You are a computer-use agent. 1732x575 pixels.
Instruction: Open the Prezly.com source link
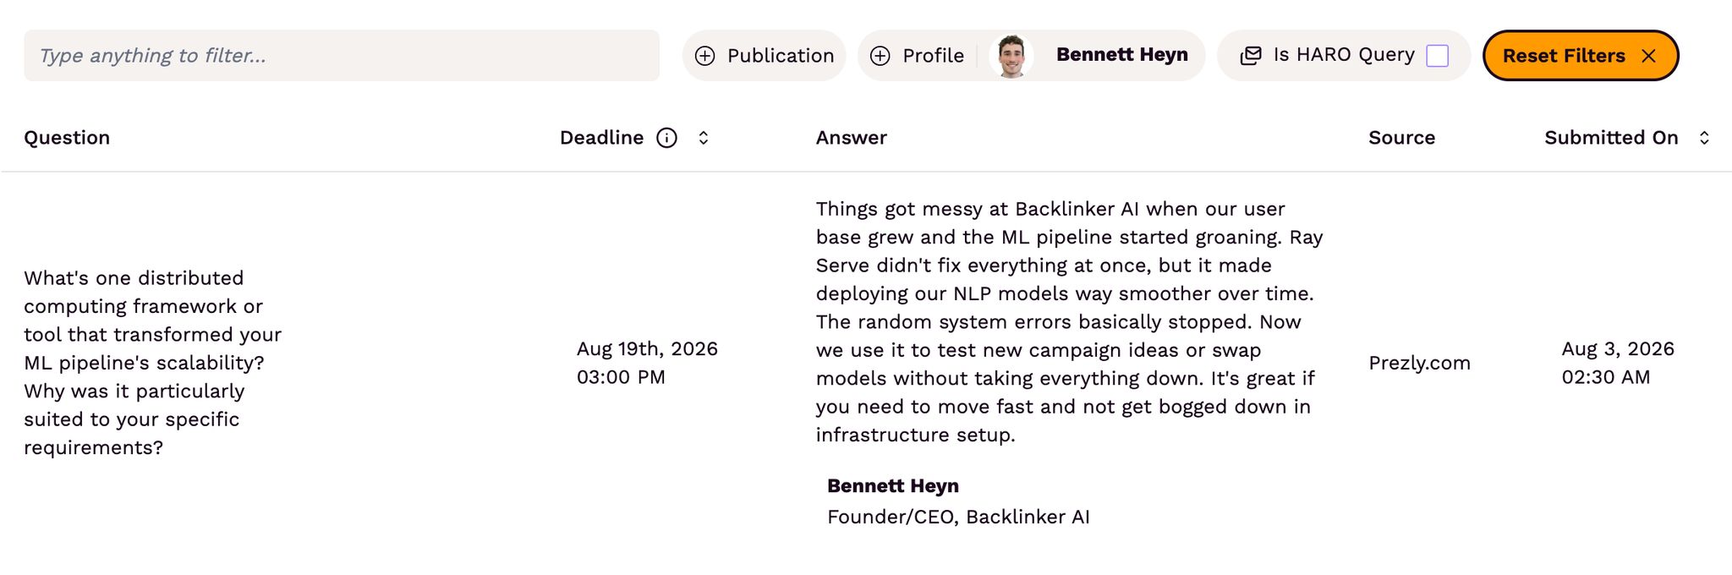pyautogui.click(x=1419, y=363)
